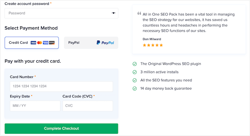Viewport: 250px width, 136px height.
Task: Click the Mastercard icon
Action: (x=40, y=43)
